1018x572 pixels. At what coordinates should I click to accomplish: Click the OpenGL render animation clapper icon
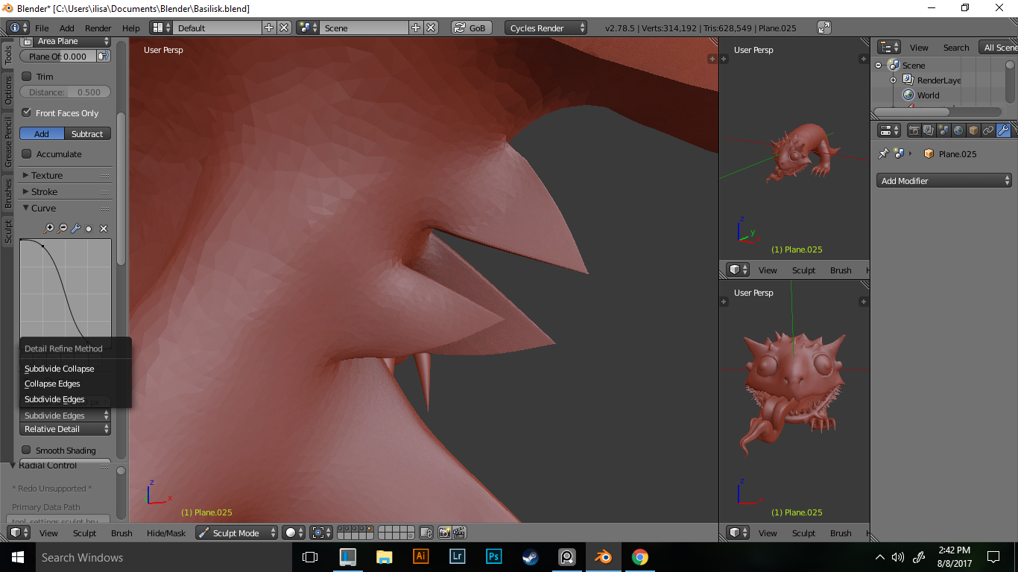(x=459, y=533)
